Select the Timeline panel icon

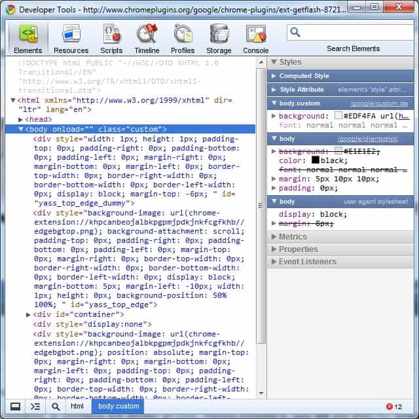[x=147, y=39]
